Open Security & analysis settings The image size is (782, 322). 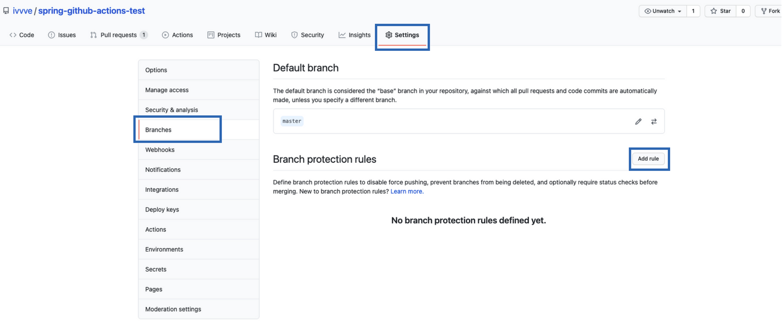(x=199, y=110)
